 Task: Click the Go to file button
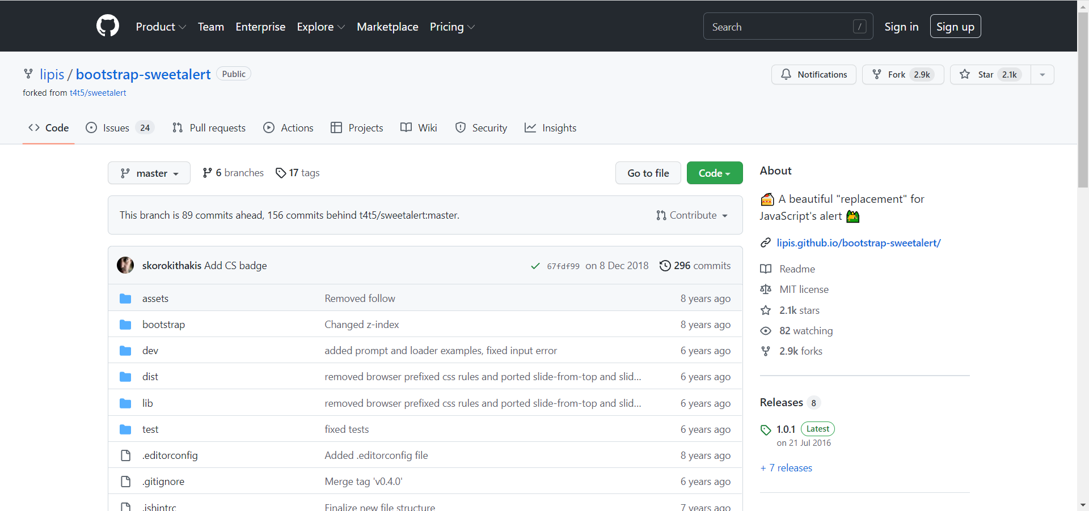[x=648, y=173]
